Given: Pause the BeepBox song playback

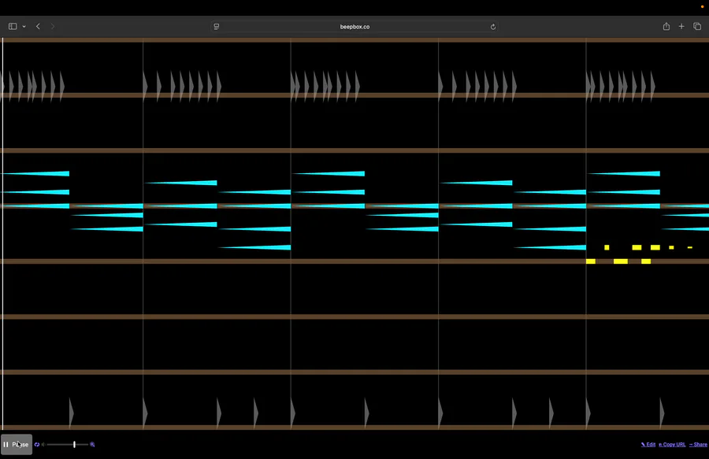Looking at the screenshot, I should (x=17, y=445).
